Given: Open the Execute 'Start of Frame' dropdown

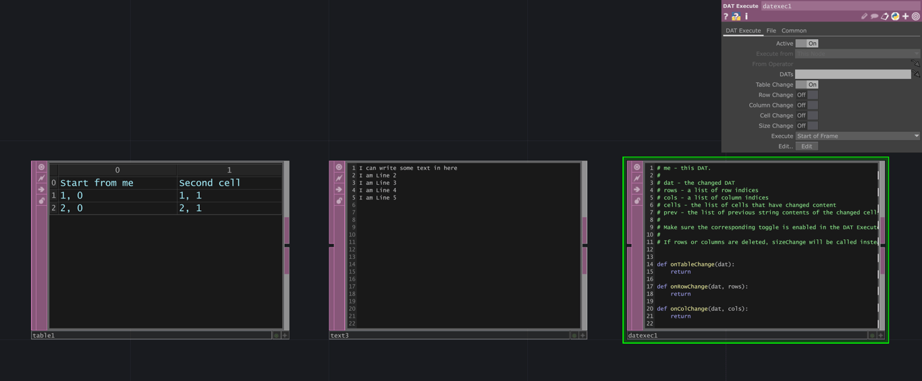Looking at the screenshot, I should [857, 136].
